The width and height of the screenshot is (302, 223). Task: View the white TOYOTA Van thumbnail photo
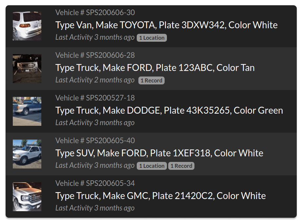tap(27, 26)
